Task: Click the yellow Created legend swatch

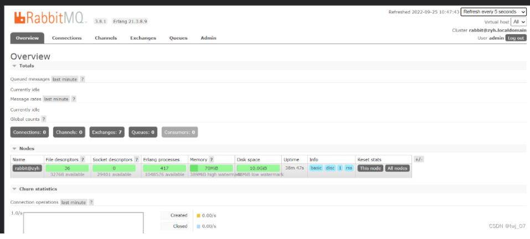Action: (x=198, y=215)
